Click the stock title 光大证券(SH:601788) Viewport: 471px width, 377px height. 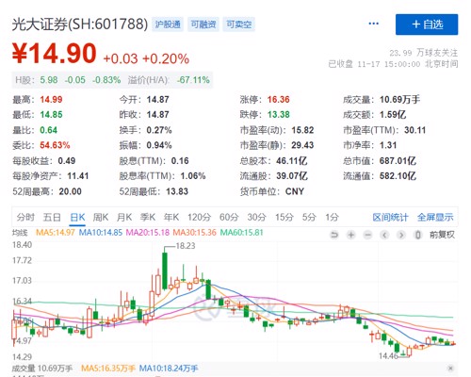click(x=80, y=25)
